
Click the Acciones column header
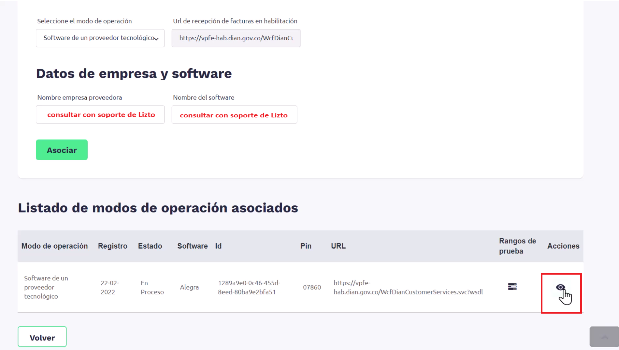[563, 246]
